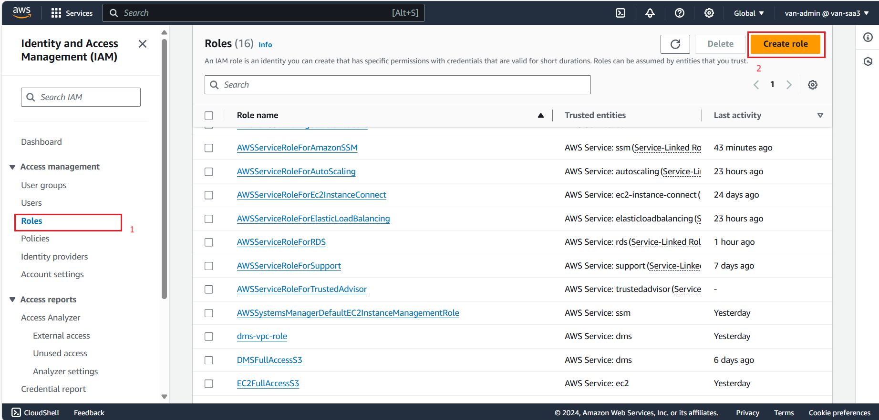Screen dimensions: 879x420
Task: Open the van-admin account dropdown
Action: [827, 13]
